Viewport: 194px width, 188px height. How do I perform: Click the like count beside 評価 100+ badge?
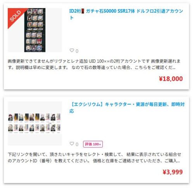77,145
